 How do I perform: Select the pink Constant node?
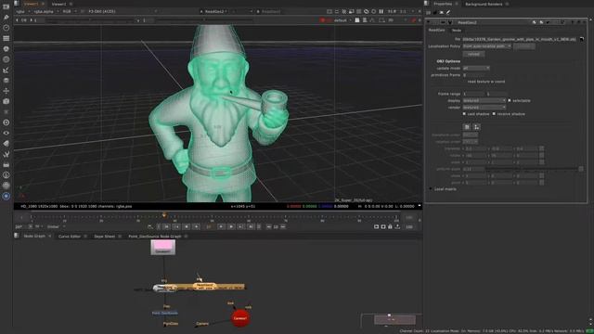pos(163,248)
